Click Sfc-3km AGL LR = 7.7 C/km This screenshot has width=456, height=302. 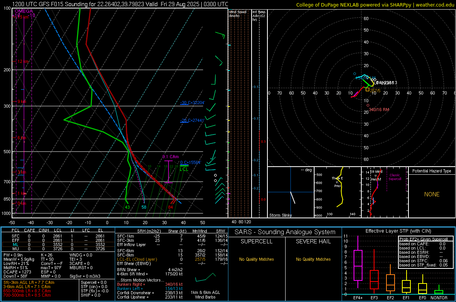click(x=29, y=282)
